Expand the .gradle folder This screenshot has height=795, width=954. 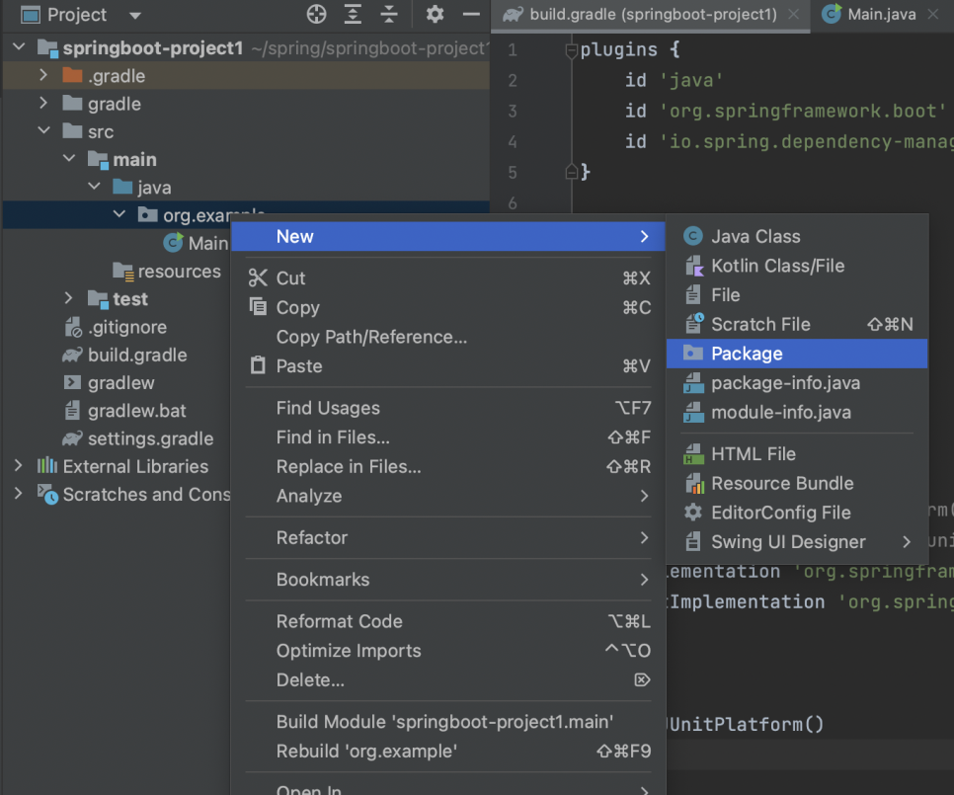tap(43, 75)
